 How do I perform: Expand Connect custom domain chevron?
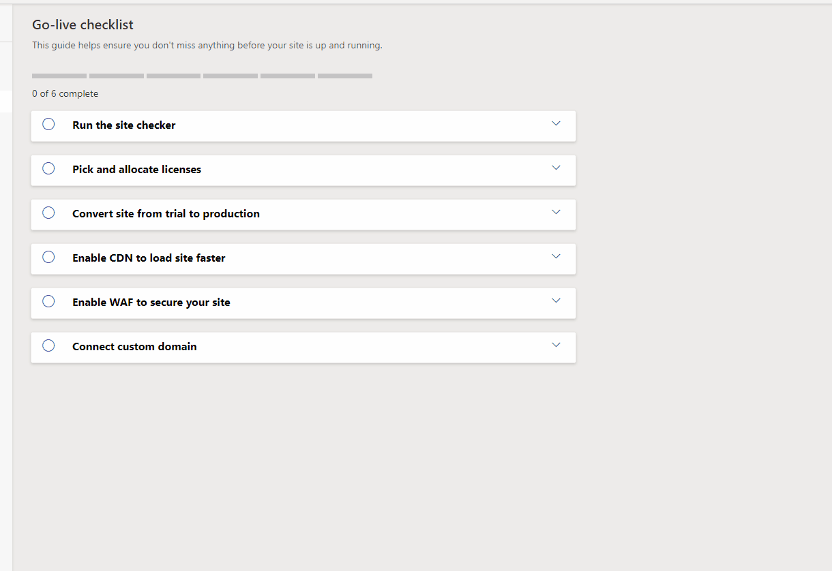click(x=556, y=345)
